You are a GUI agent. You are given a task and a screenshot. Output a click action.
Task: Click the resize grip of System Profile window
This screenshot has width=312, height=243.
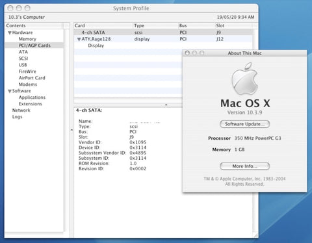tap(255, 235)
